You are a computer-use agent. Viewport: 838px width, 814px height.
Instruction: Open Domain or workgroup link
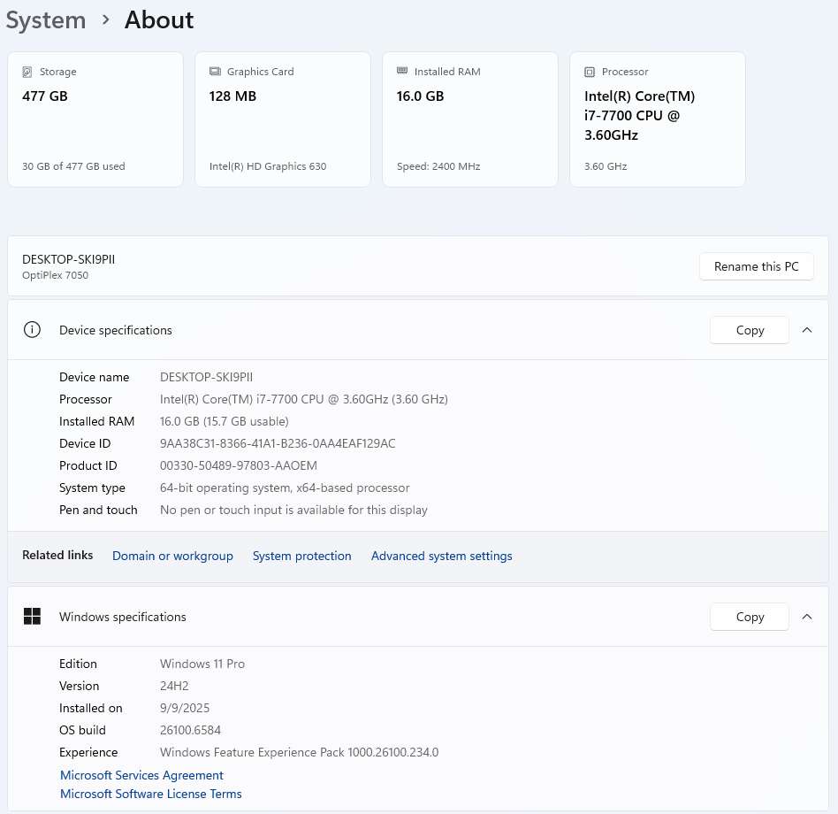172,556
